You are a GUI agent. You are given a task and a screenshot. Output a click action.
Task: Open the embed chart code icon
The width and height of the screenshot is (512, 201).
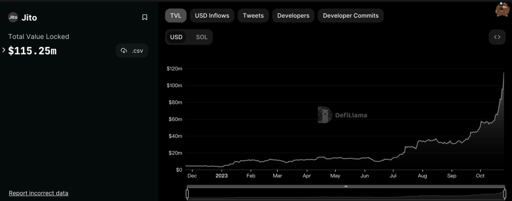[x=497, y=37]
